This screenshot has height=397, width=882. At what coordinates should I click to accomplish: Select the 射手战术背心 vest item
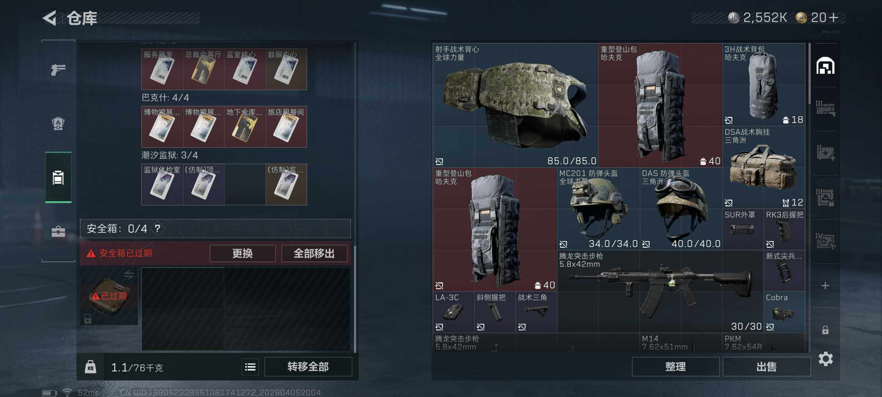(515, 105)
